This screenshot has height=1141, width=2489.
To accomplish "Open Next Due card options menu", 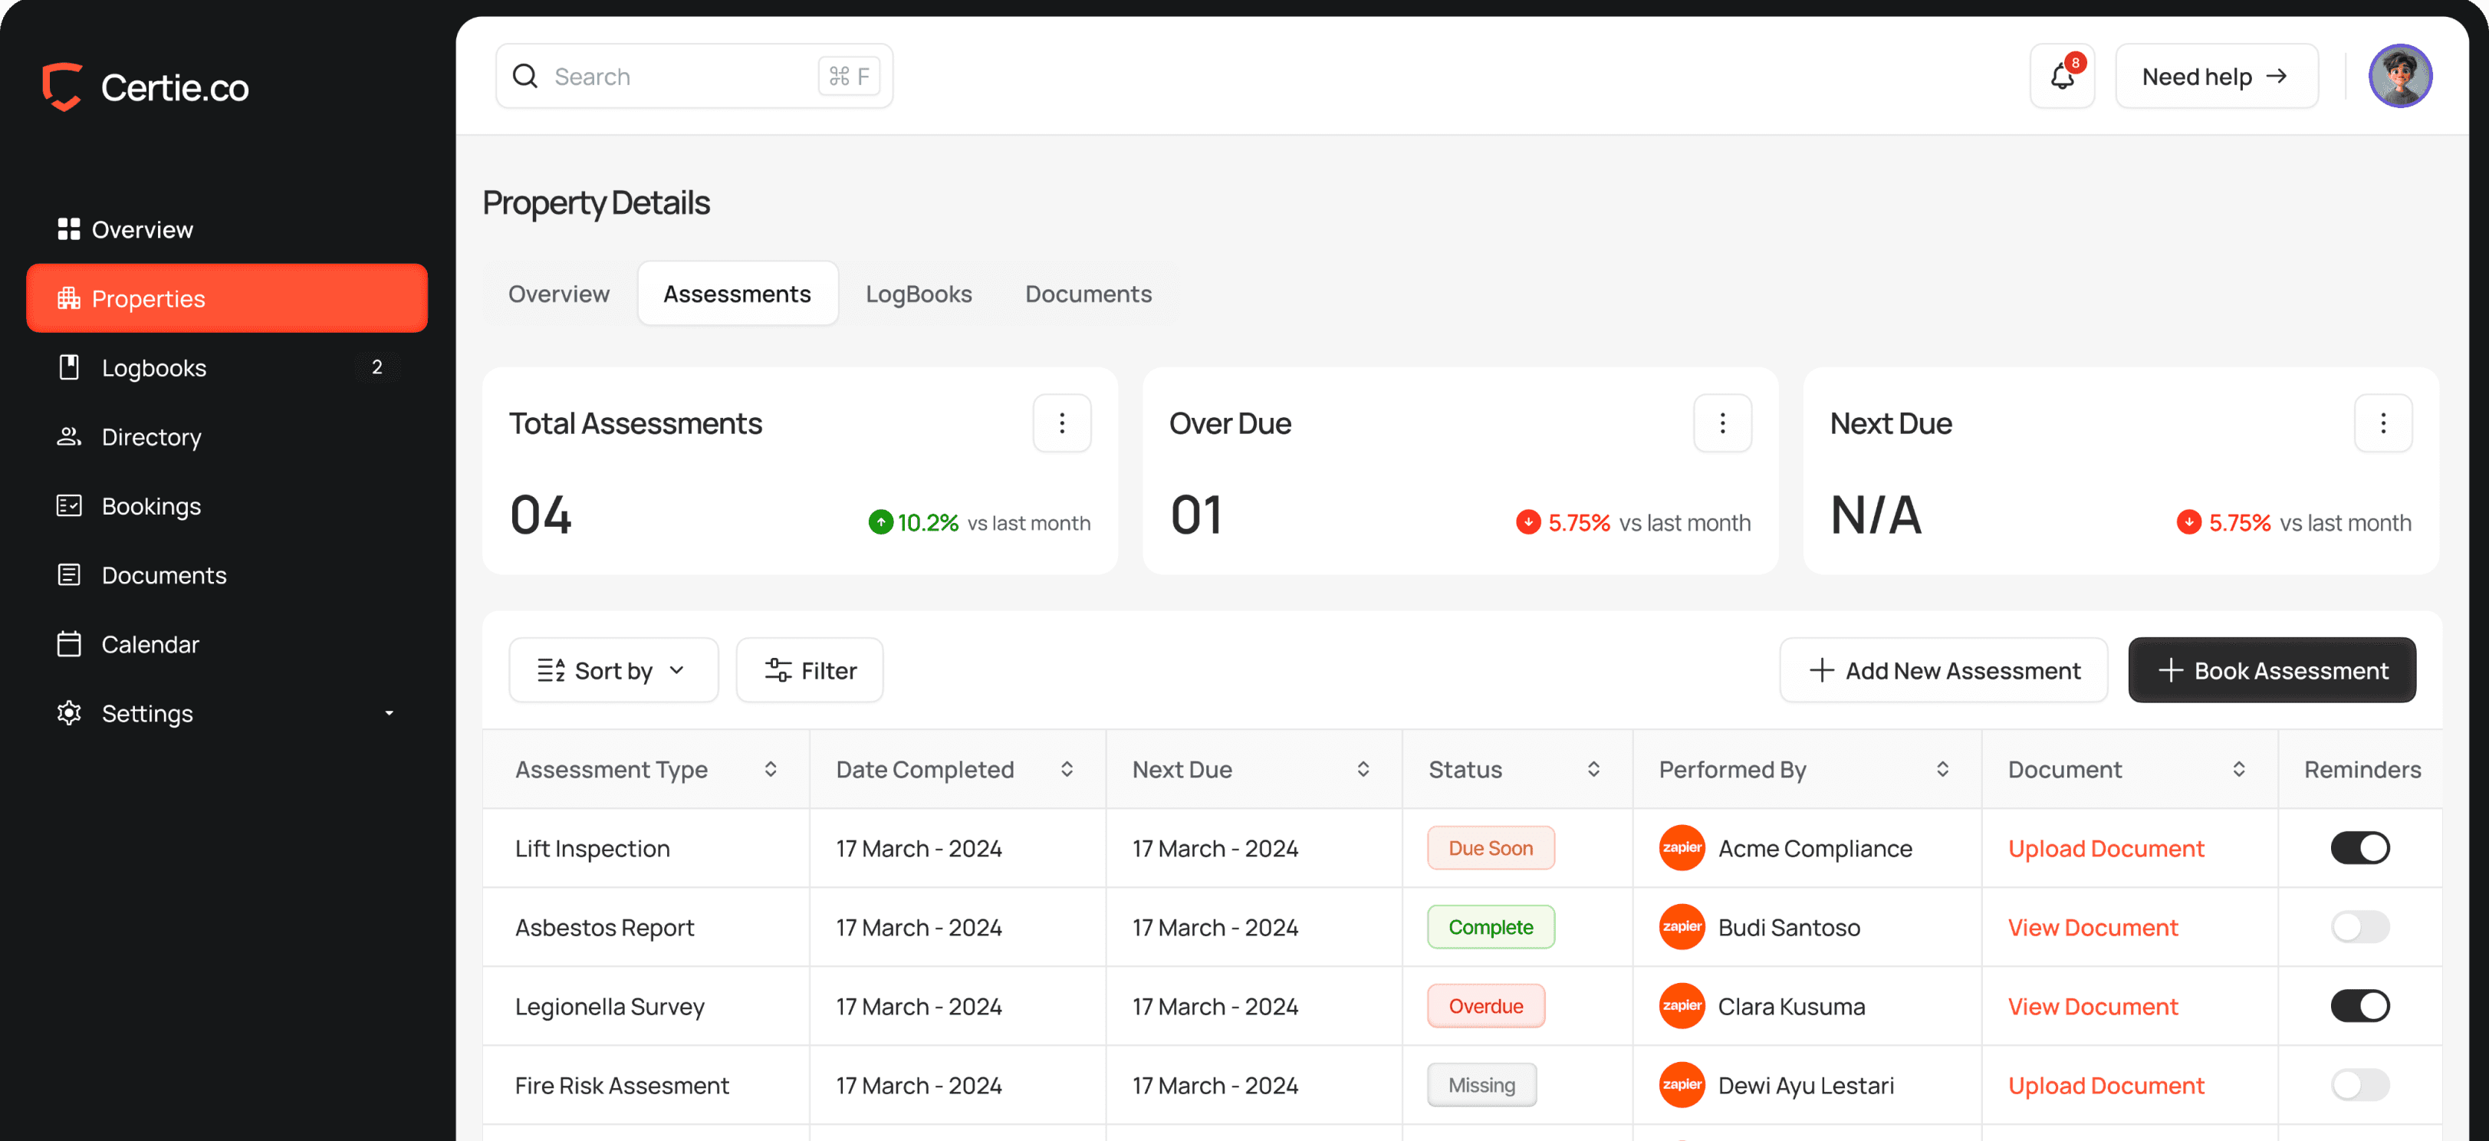I will point(2382,423).
